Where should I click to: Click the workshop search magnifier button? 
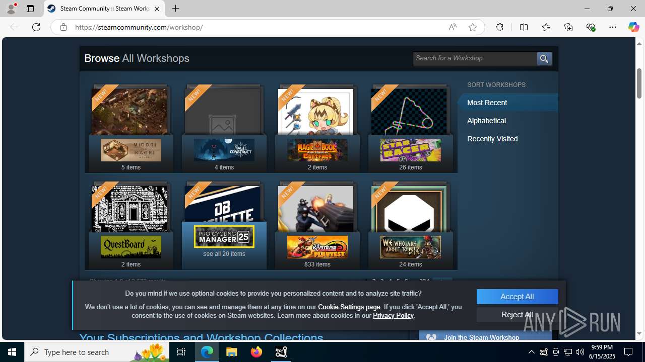coord(544,59)
